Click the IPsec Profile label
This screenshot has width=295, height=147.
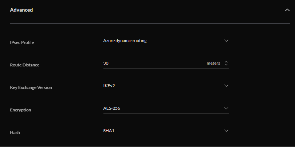coord(22,42)
